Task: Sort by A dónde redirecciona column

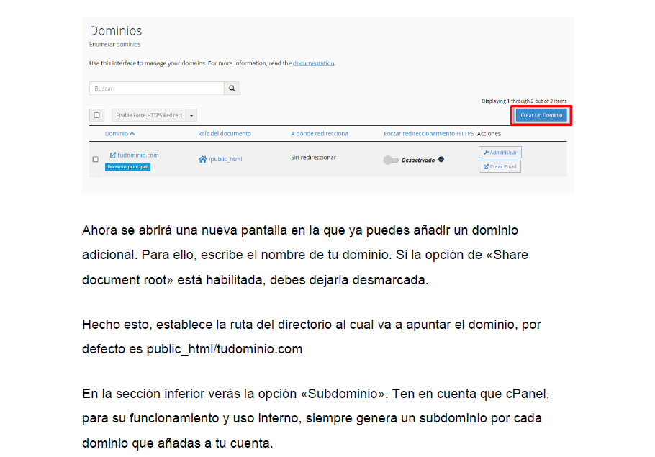Action: (x=320, y=134)
